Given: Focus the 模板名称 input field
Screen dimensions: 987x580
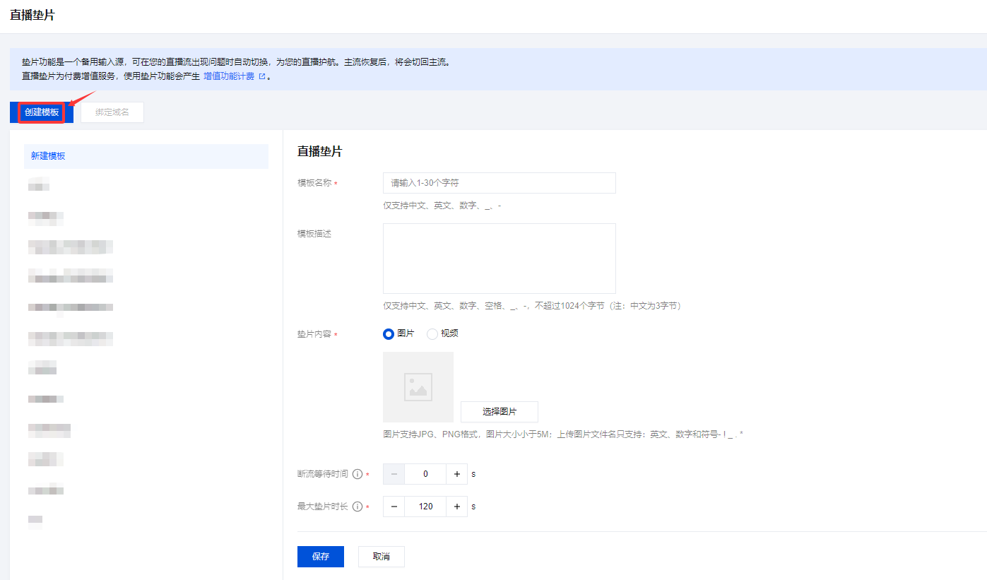Looking at the screenshot, I should coord(499,183).
